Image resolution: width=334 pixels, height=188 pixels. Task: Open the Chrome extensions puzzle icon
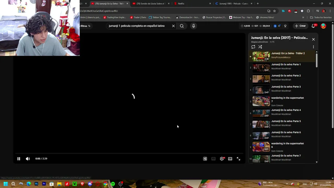tap(308, 11)
